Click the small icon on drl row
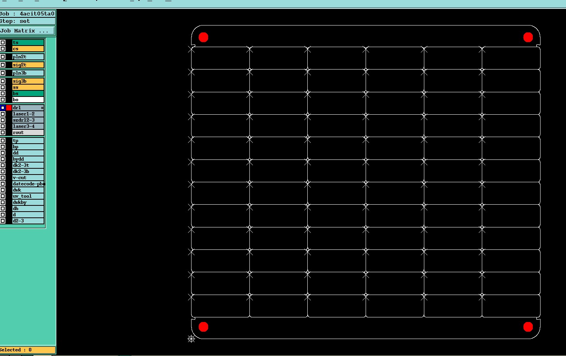The image size is (566, 356). click(x=42, y=108)
